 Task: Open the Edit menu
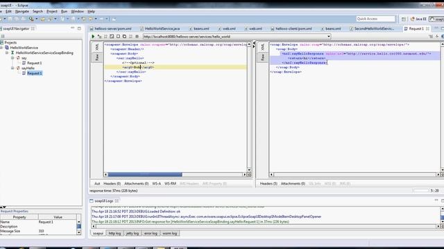(8, 12)
